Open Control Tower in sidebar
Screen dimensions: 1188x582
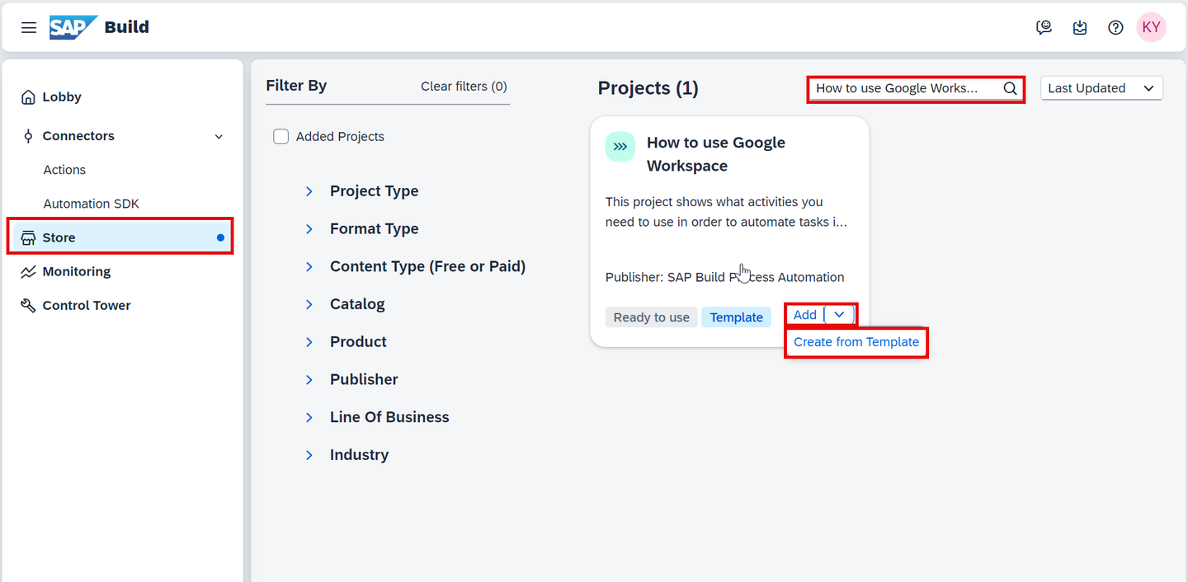click(x=87, y=305)
